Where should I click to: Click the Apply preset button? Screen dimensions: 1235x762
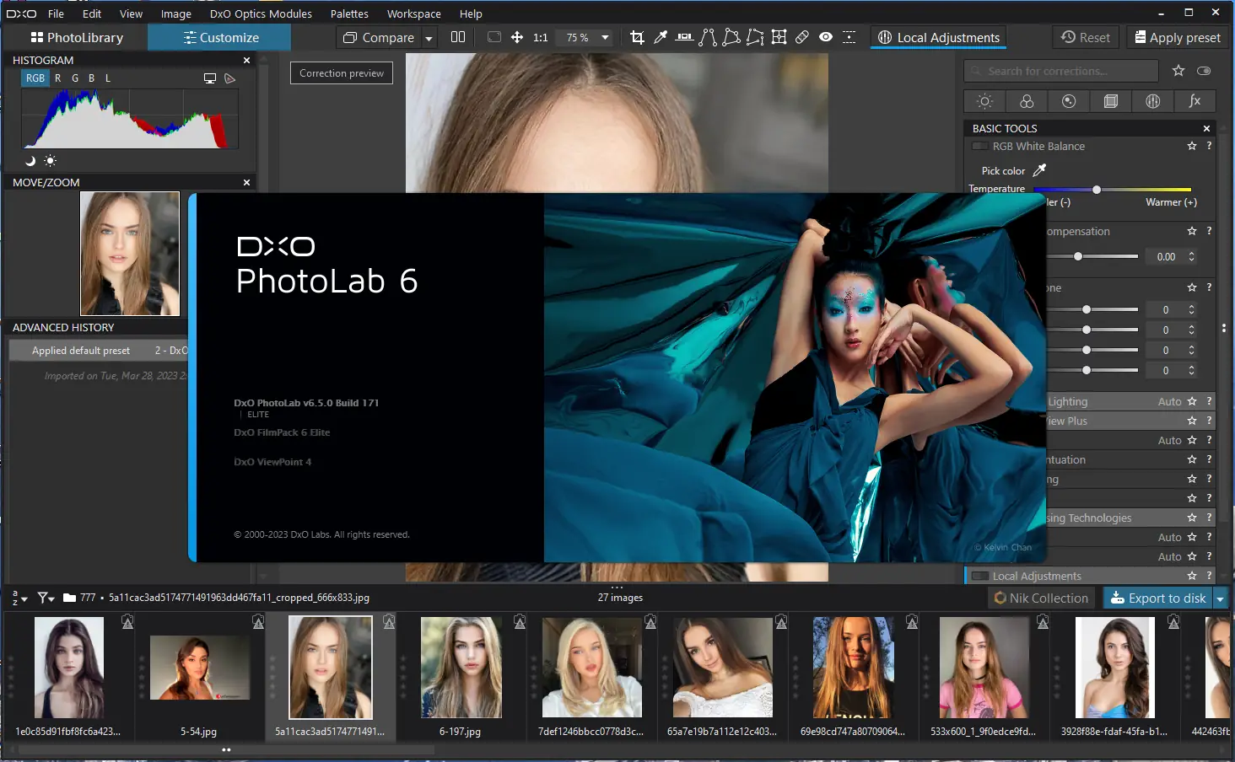[x=1177, y=38]
